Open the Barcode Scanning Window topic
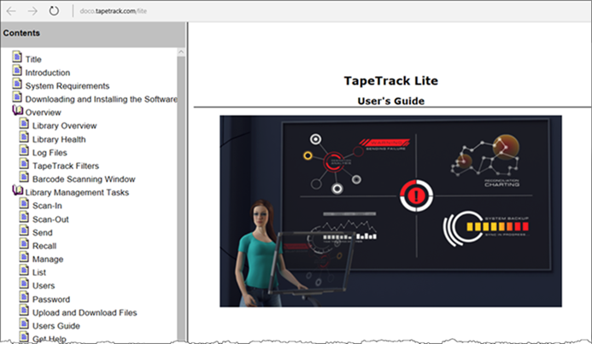Image resolution: width=592 pixels, height=344 pixels. coord(84,179)
